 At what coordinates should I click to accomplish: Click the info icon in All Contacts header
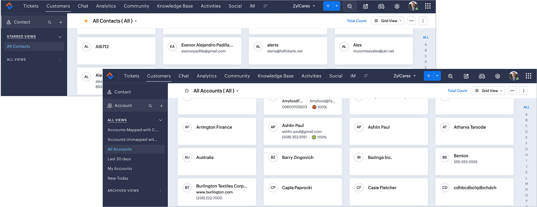point(423,21)
